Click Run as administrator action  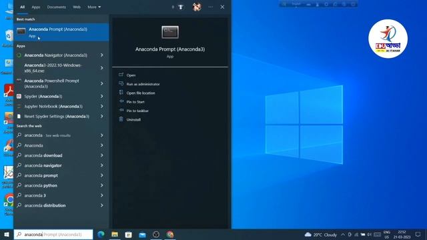click(143, 84)
